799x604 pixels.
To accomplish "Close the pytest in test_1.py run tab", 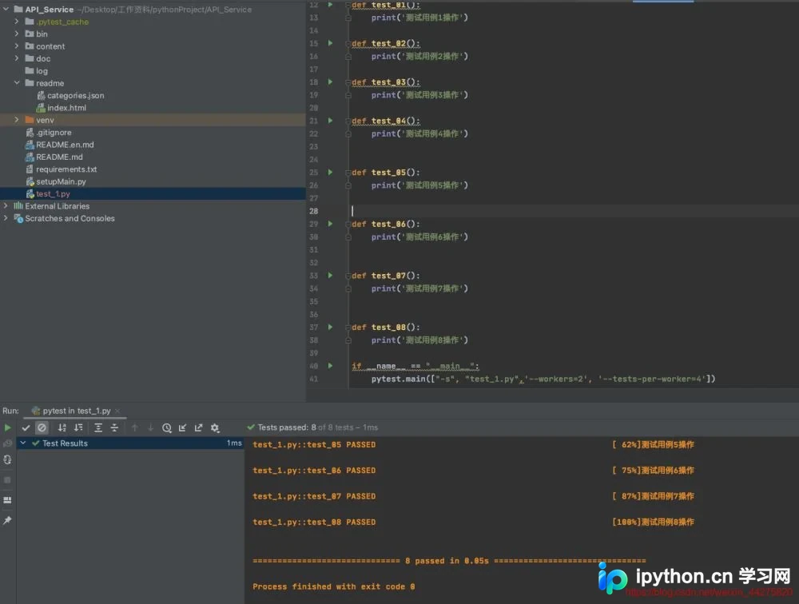I will 117,411.
